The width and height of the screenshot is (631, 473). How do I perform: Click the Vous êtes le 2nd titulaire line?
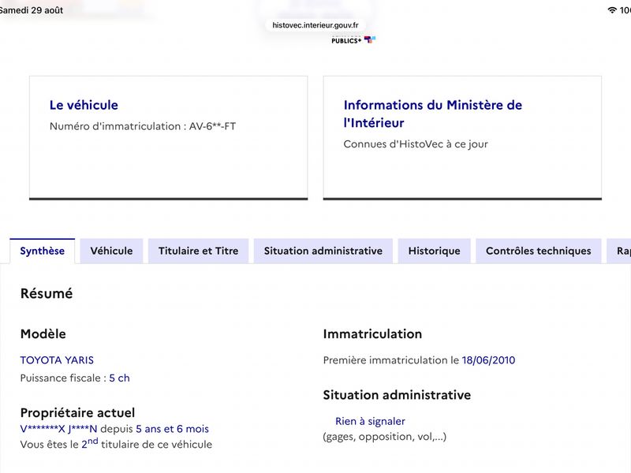coord(116,444)
